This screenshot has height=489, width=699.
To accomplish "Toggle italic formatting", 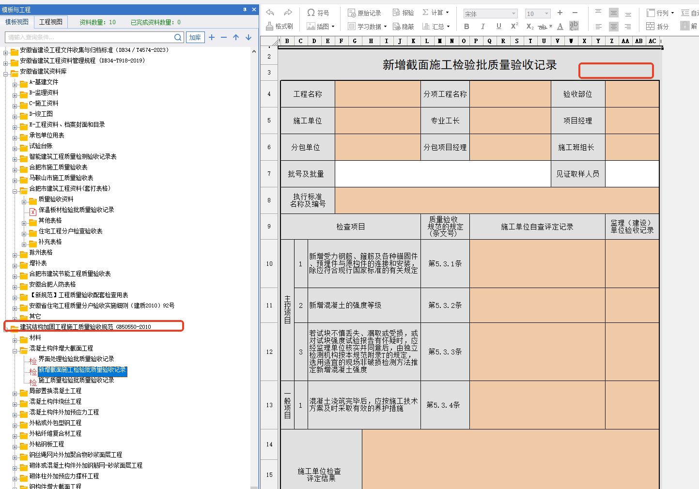I will [x=482, y=26].
